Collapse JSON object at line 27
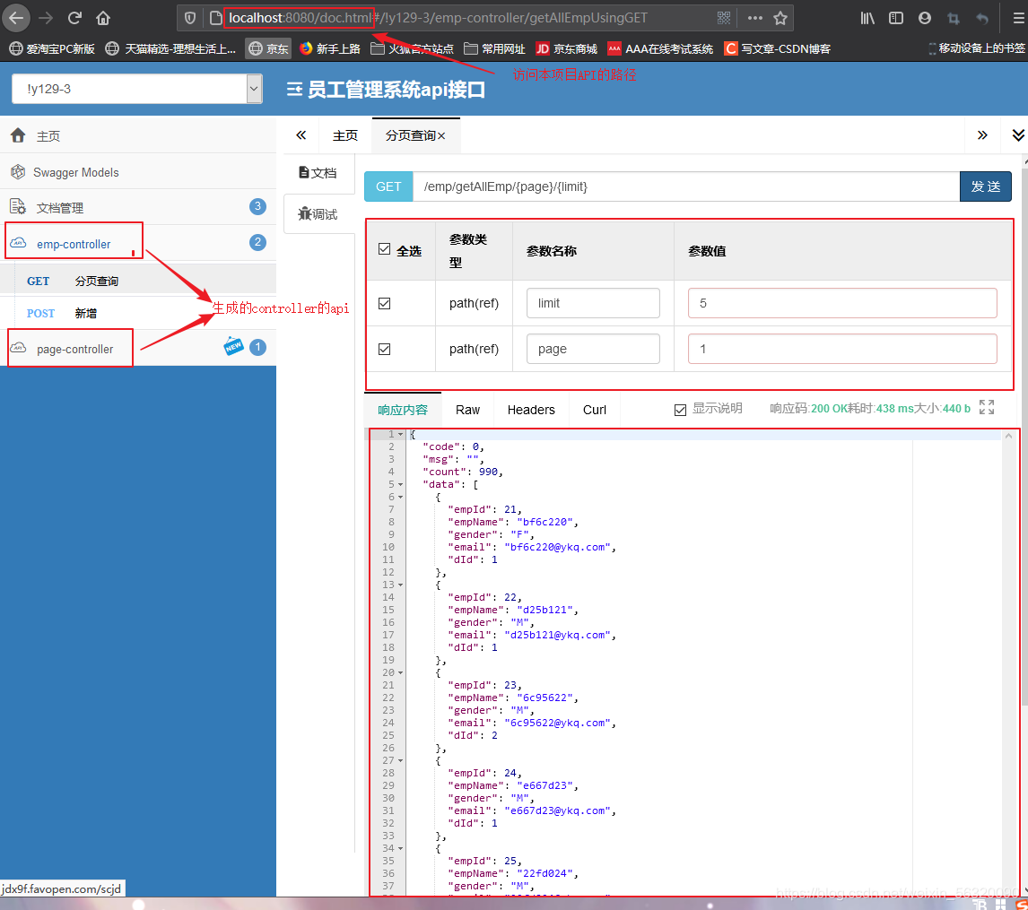The image size is (1028, 910). click(401, 760)
